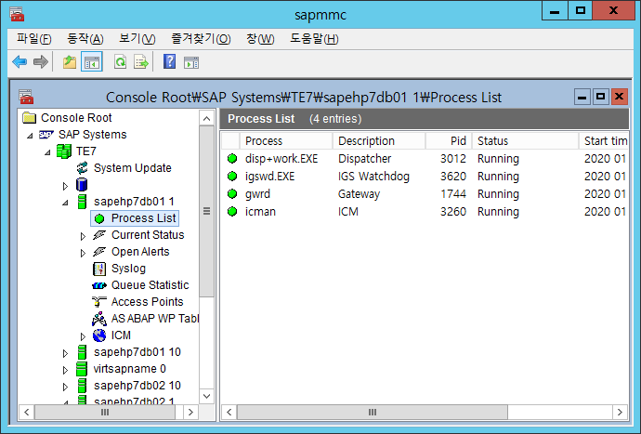Open the 창(W) menu
This screenshot has height=434, width=641.
pos(260,39)
